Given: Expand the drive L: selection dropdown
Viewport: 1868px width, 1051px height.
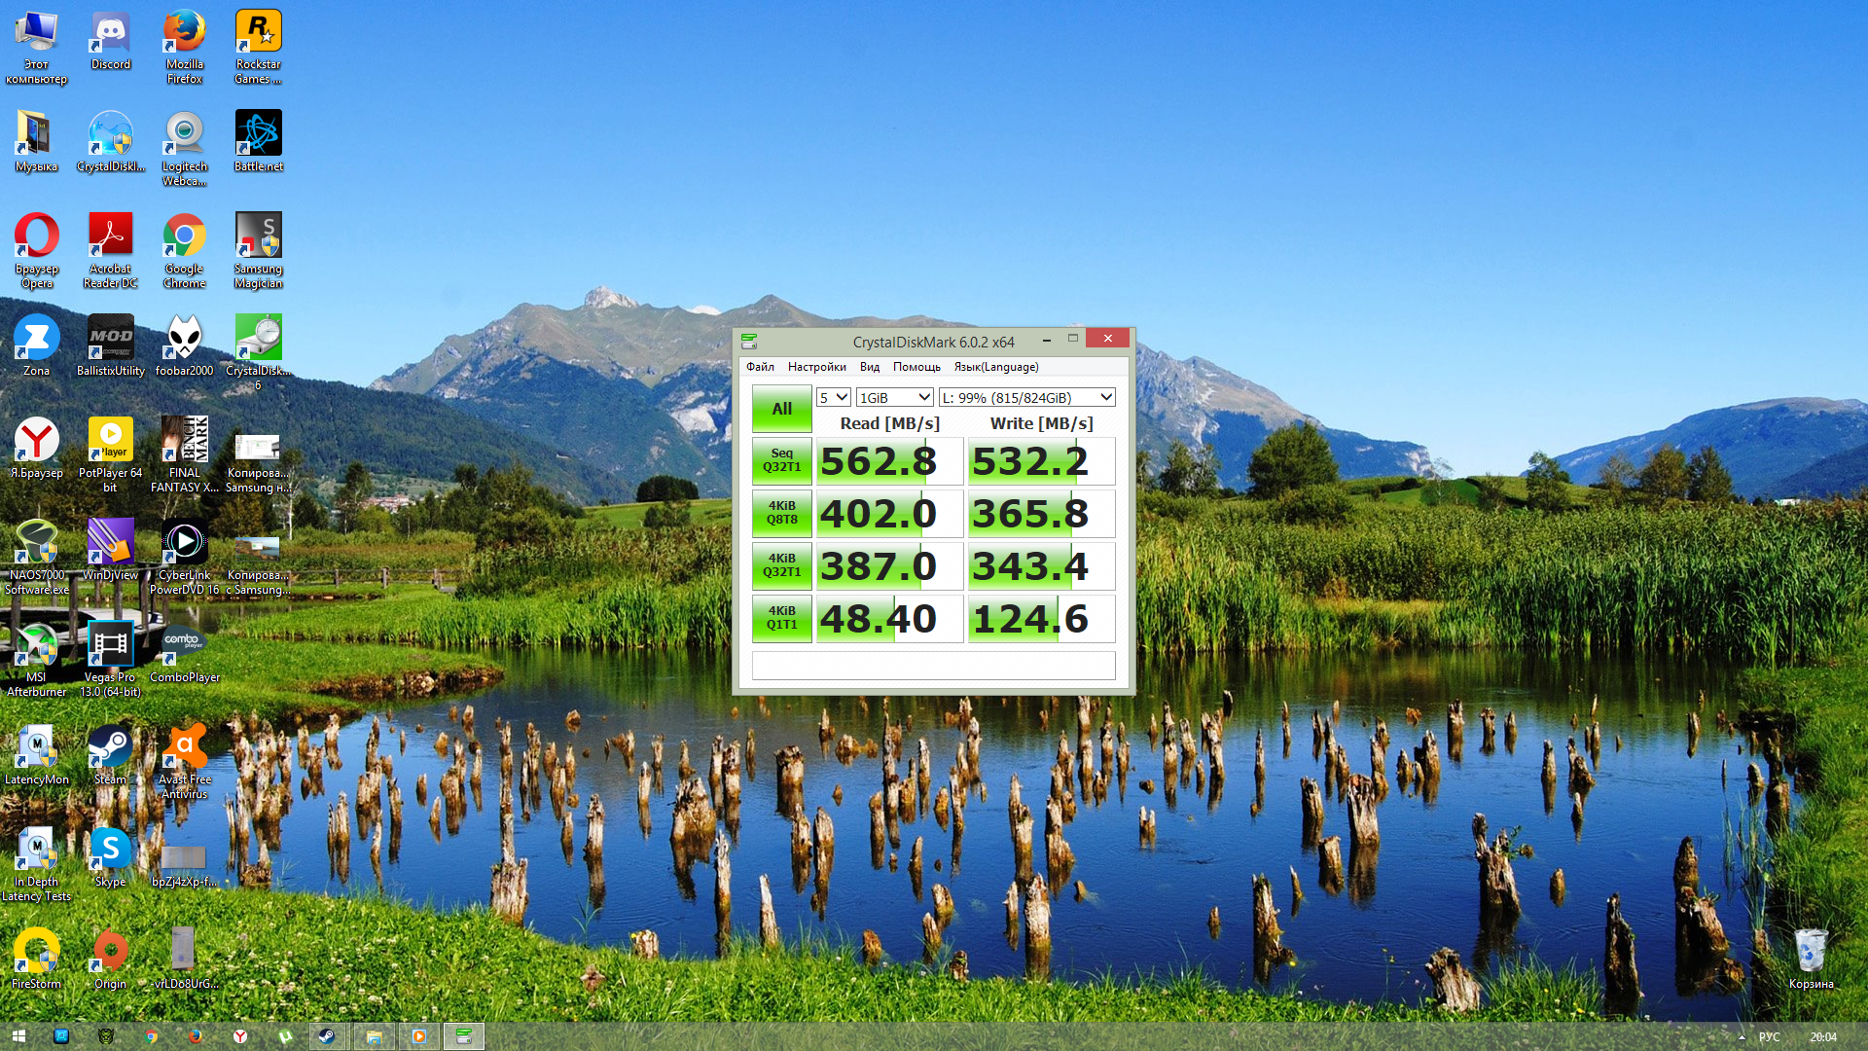Looking at the screenshot, I should (x=1026, y=397).
